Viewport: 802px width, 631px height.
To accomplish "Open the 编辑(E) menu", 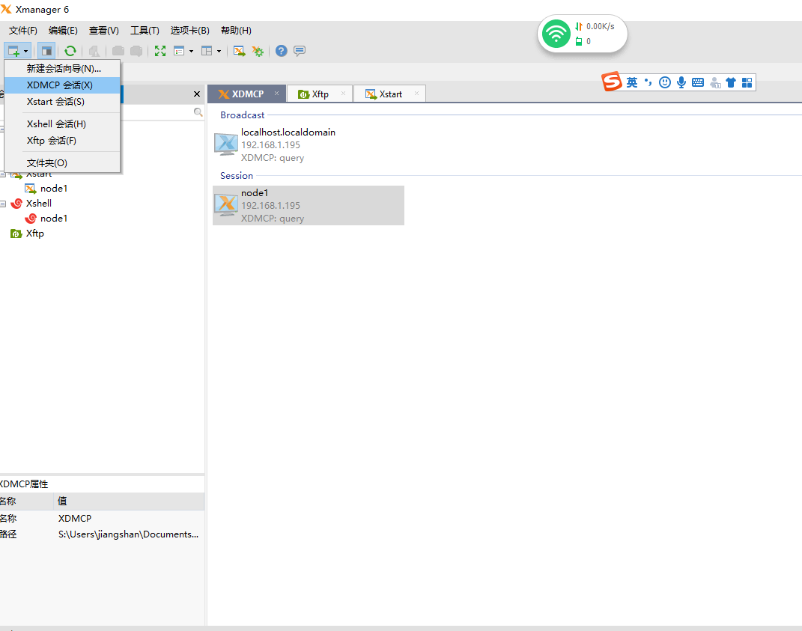I will (63, 31).
